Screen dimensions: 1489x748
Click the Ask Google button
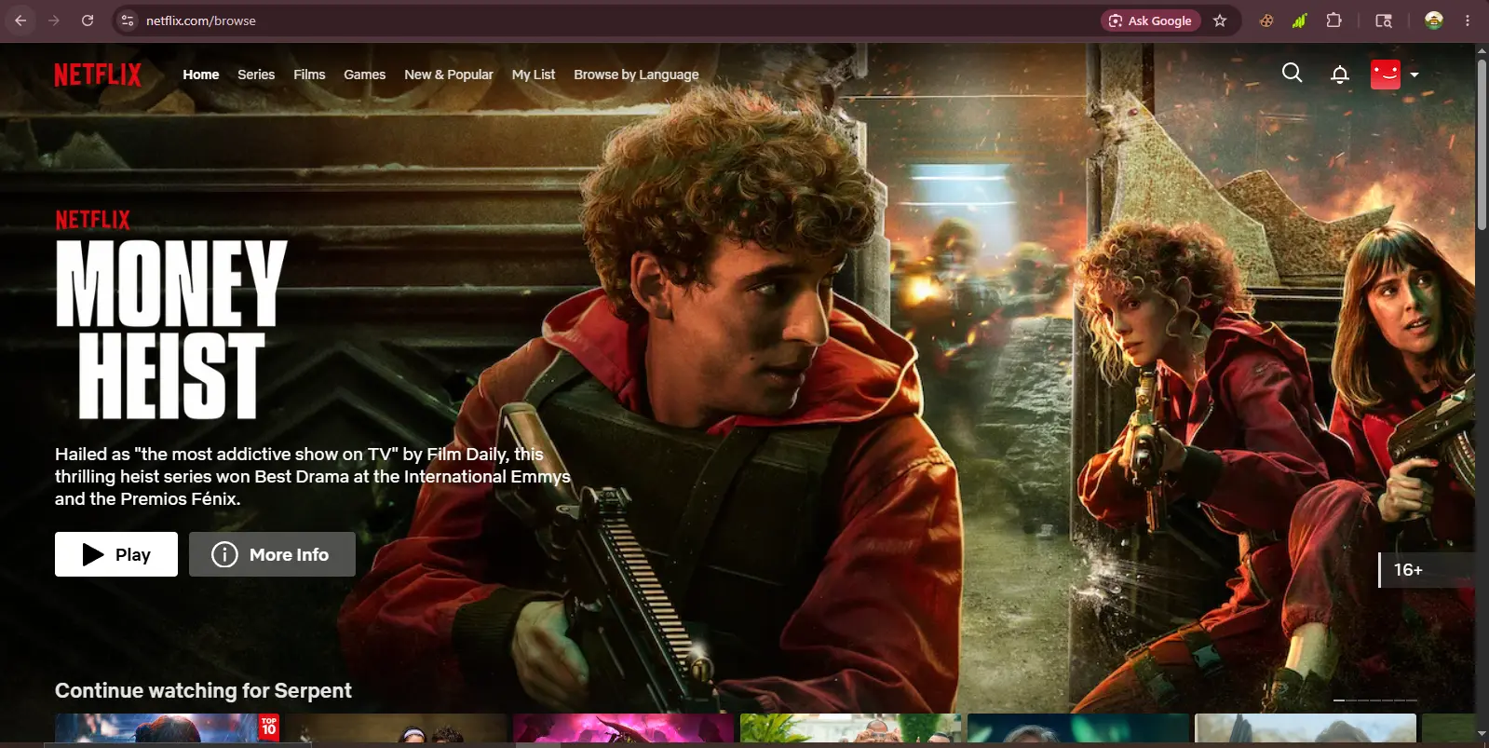[1151, 20]
